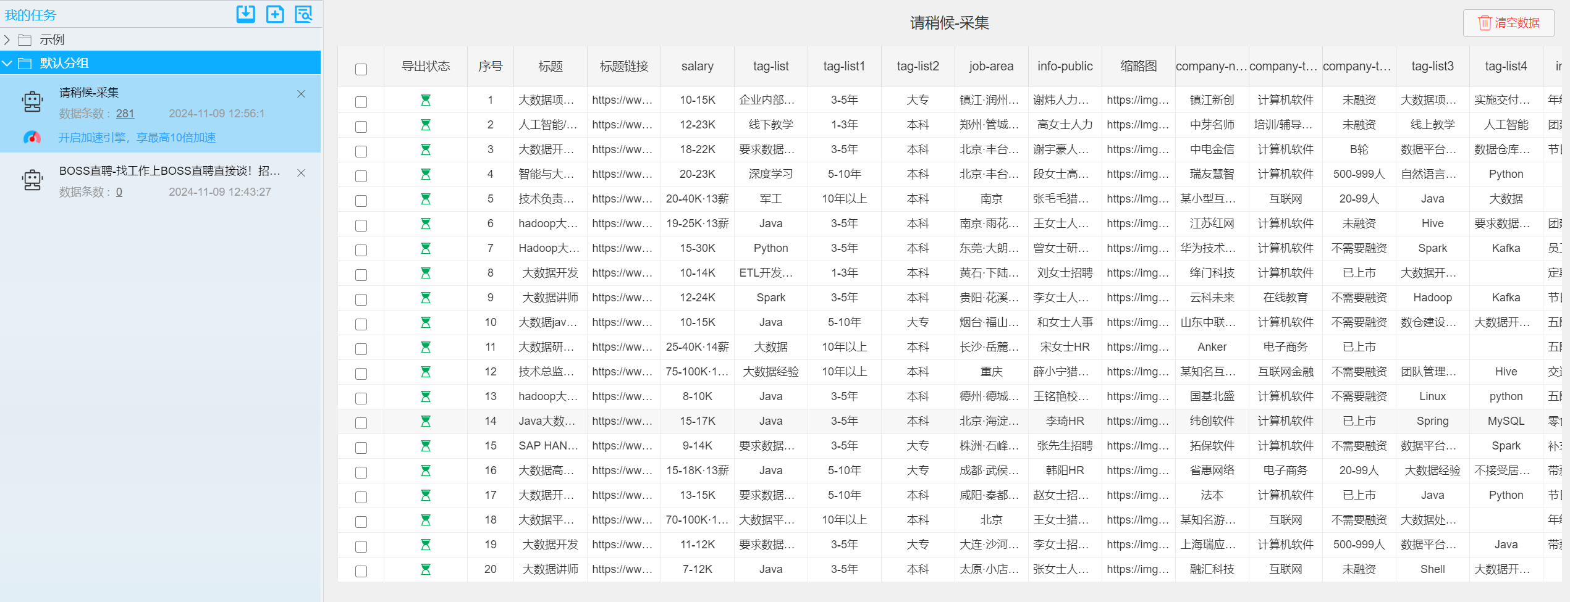Click the B轮 funding cell
Screen dimensions: 1570x602
click(1359, 149)
